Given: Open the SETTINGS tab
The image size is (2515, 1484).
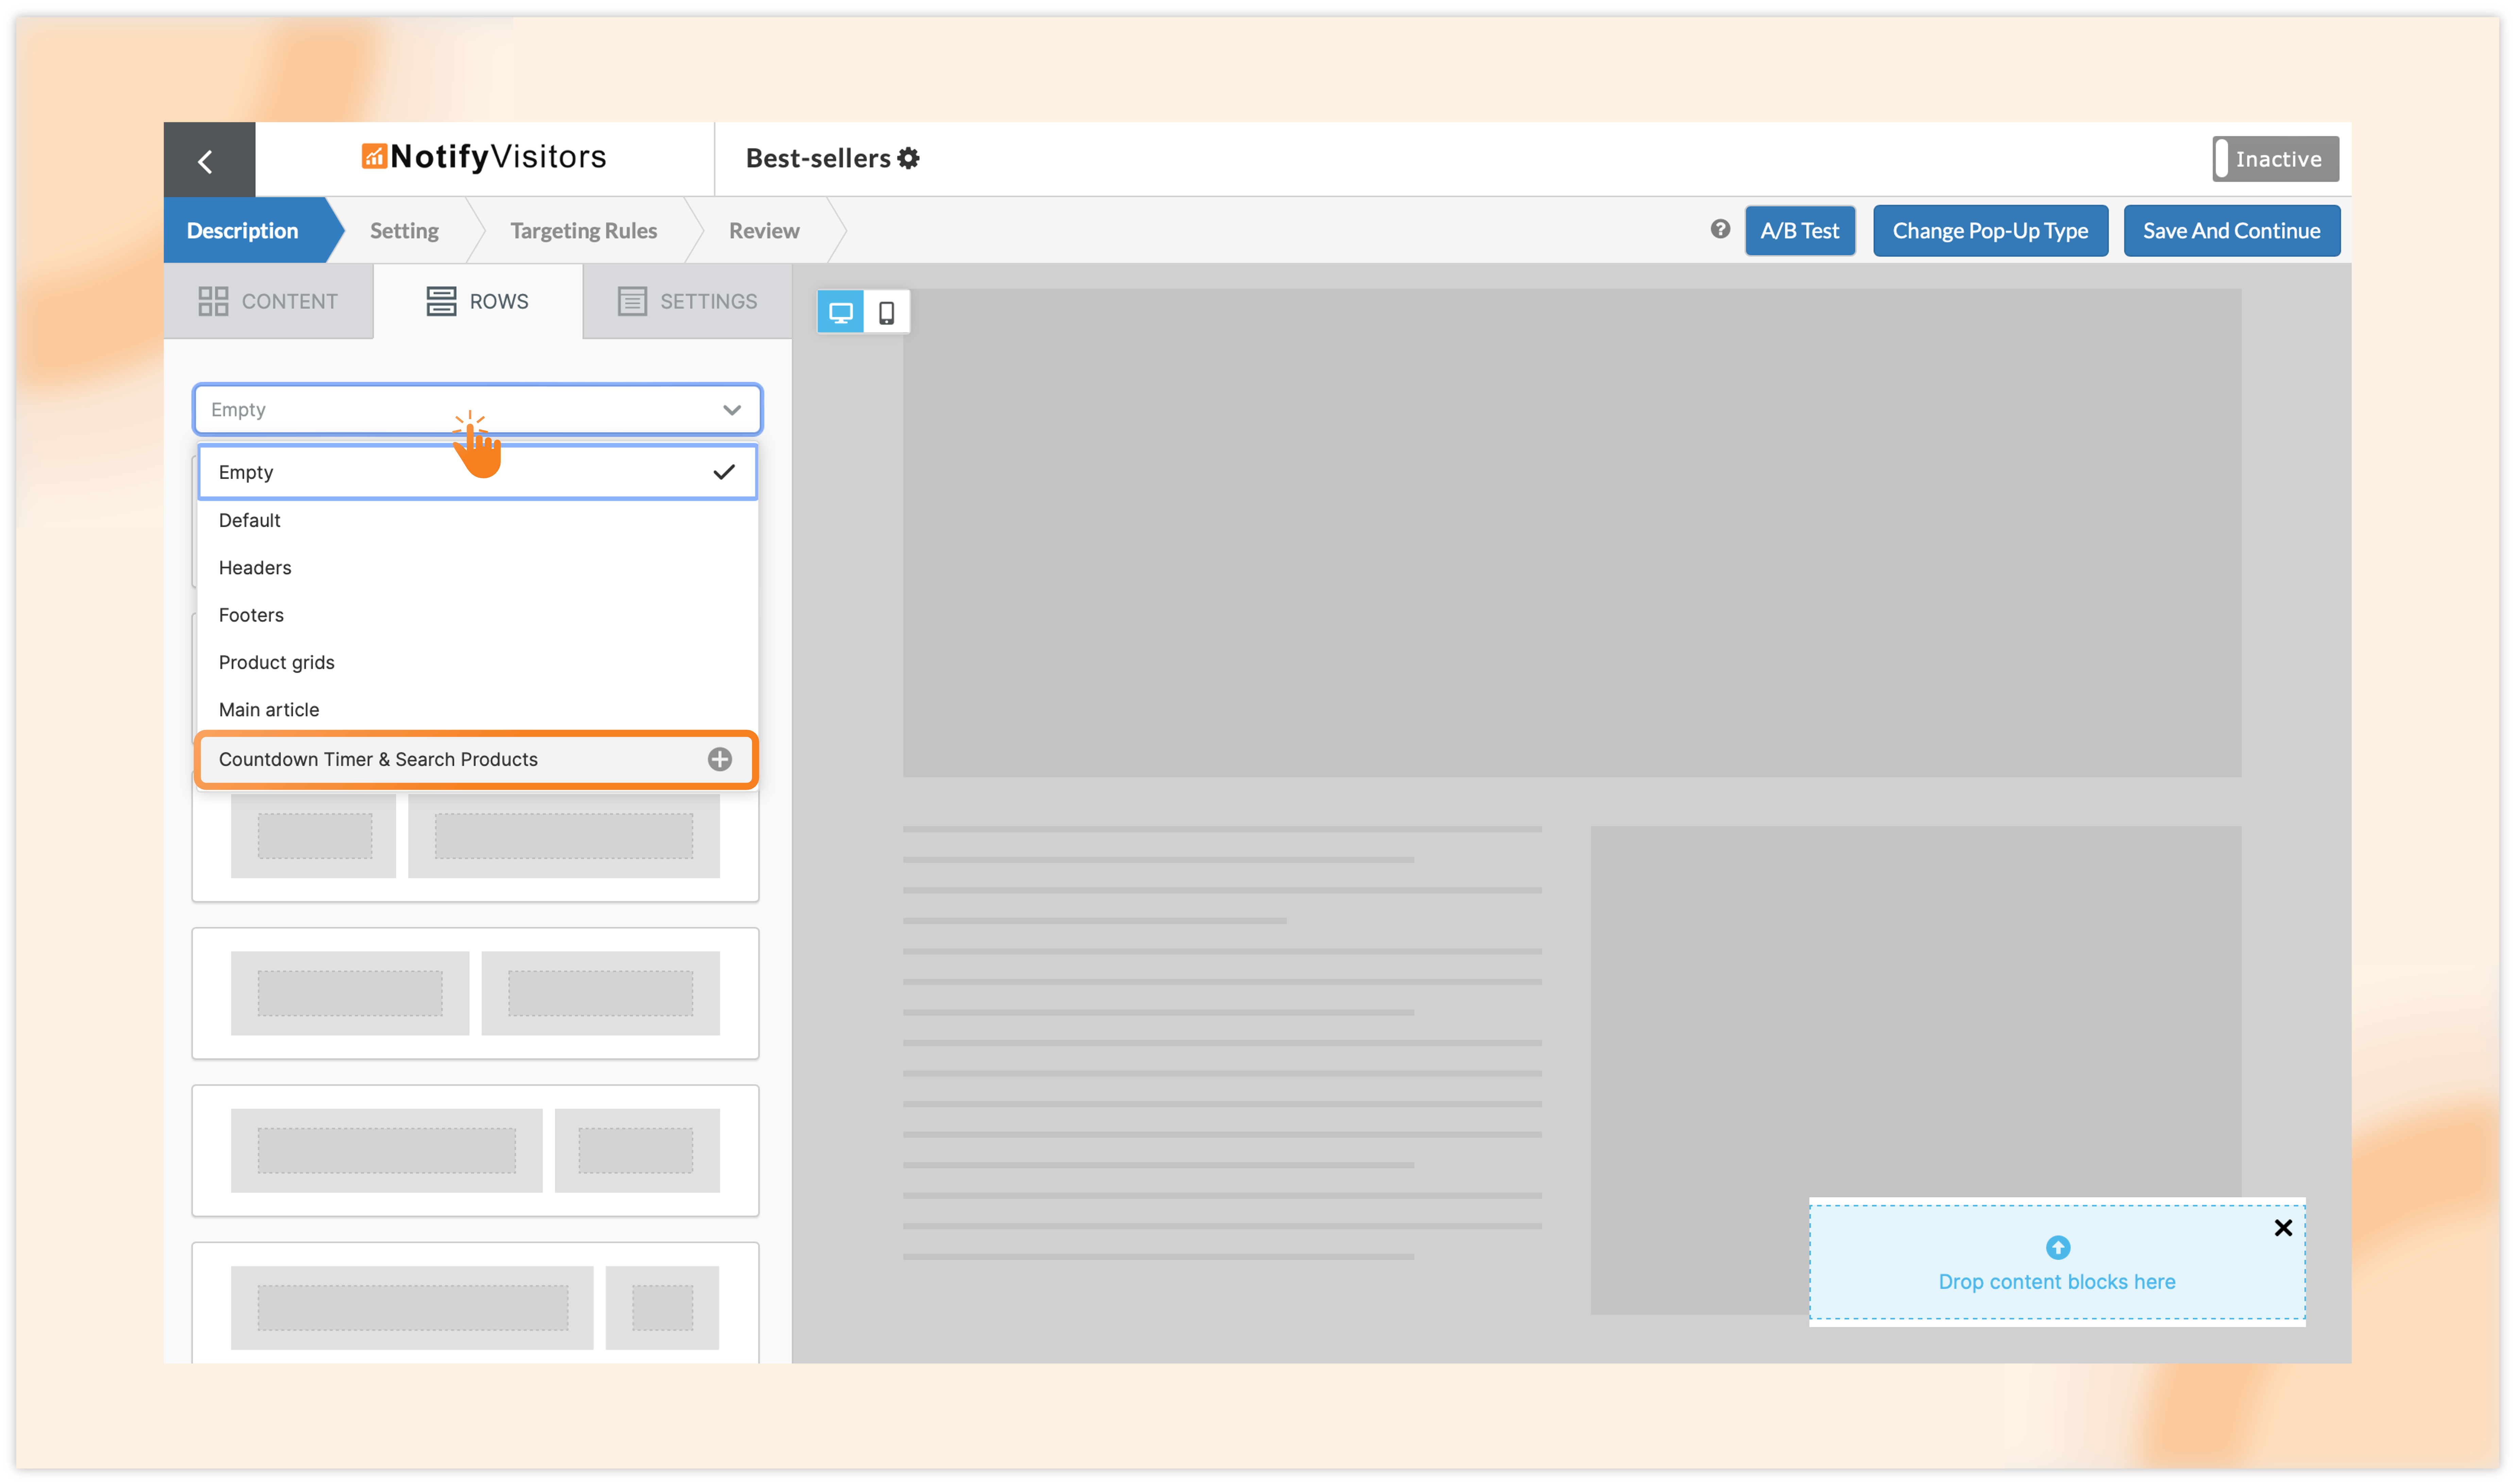Looking at the screenshot, I should [x=687, y=301].
